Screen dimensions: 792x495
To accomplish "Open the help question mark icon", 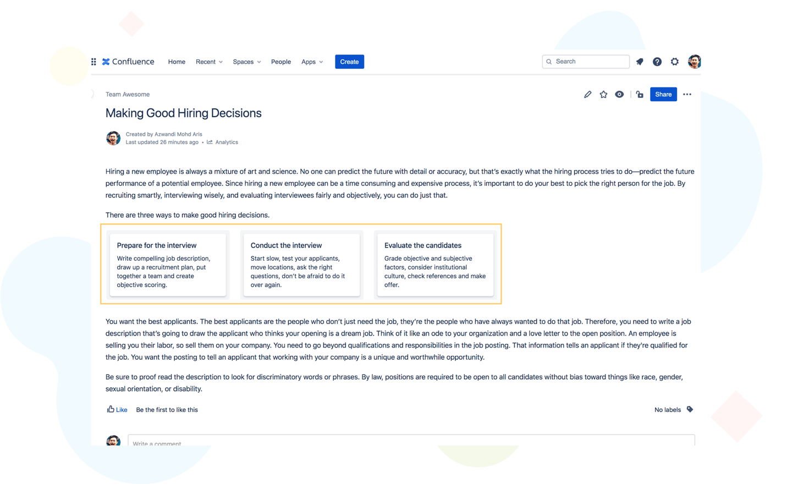I will click(657, 62).
